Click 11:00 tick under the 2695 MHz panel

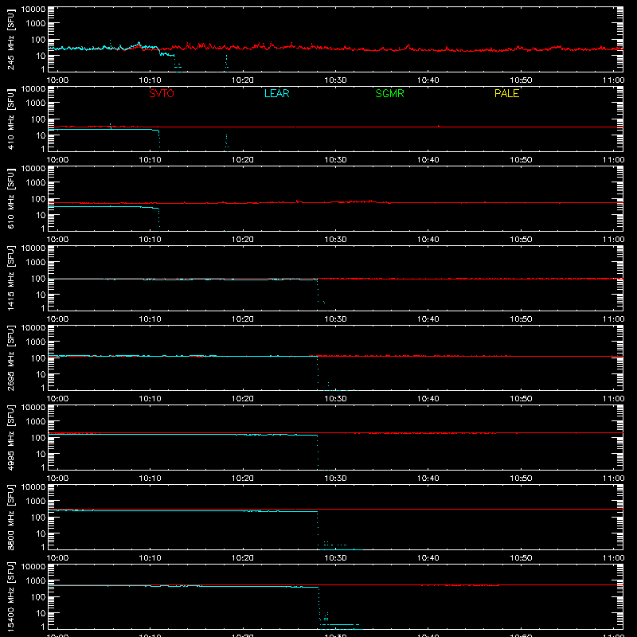point(613,399)
